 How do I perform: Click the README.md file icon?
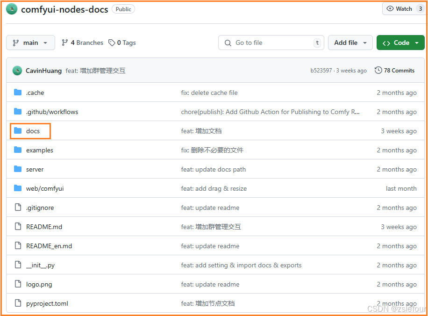point(18,226)
